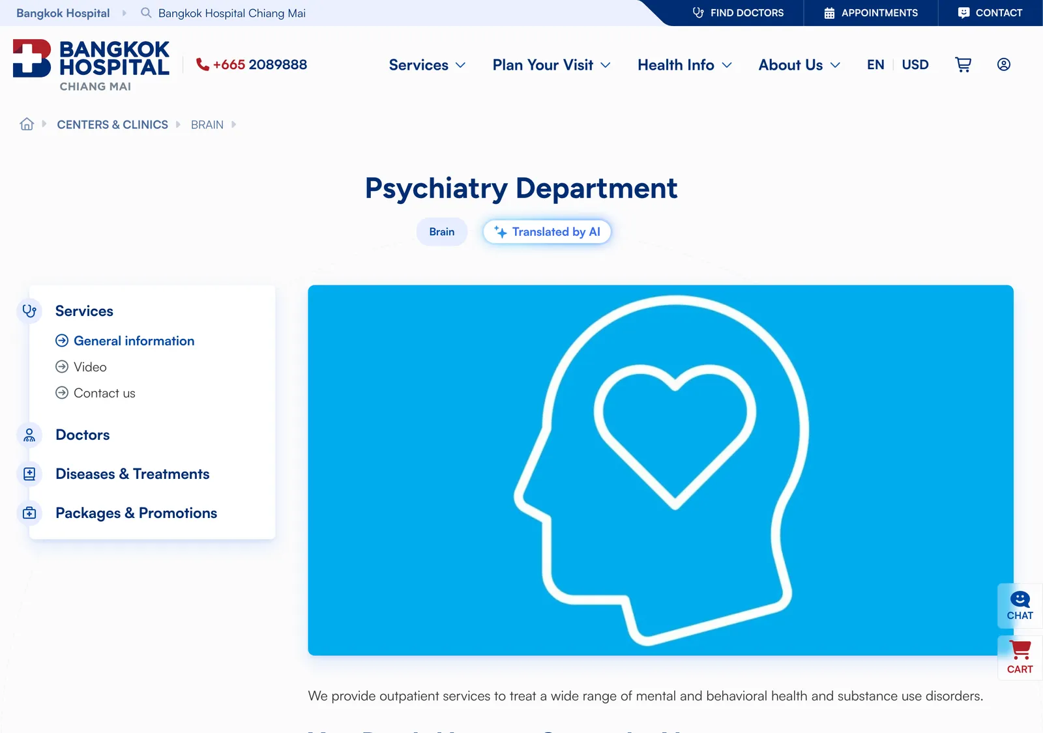The width and height of the screenshot is (1043, 733).
Task: Click the Centers & Clinics breadcrumb
Action: (112, 124)
